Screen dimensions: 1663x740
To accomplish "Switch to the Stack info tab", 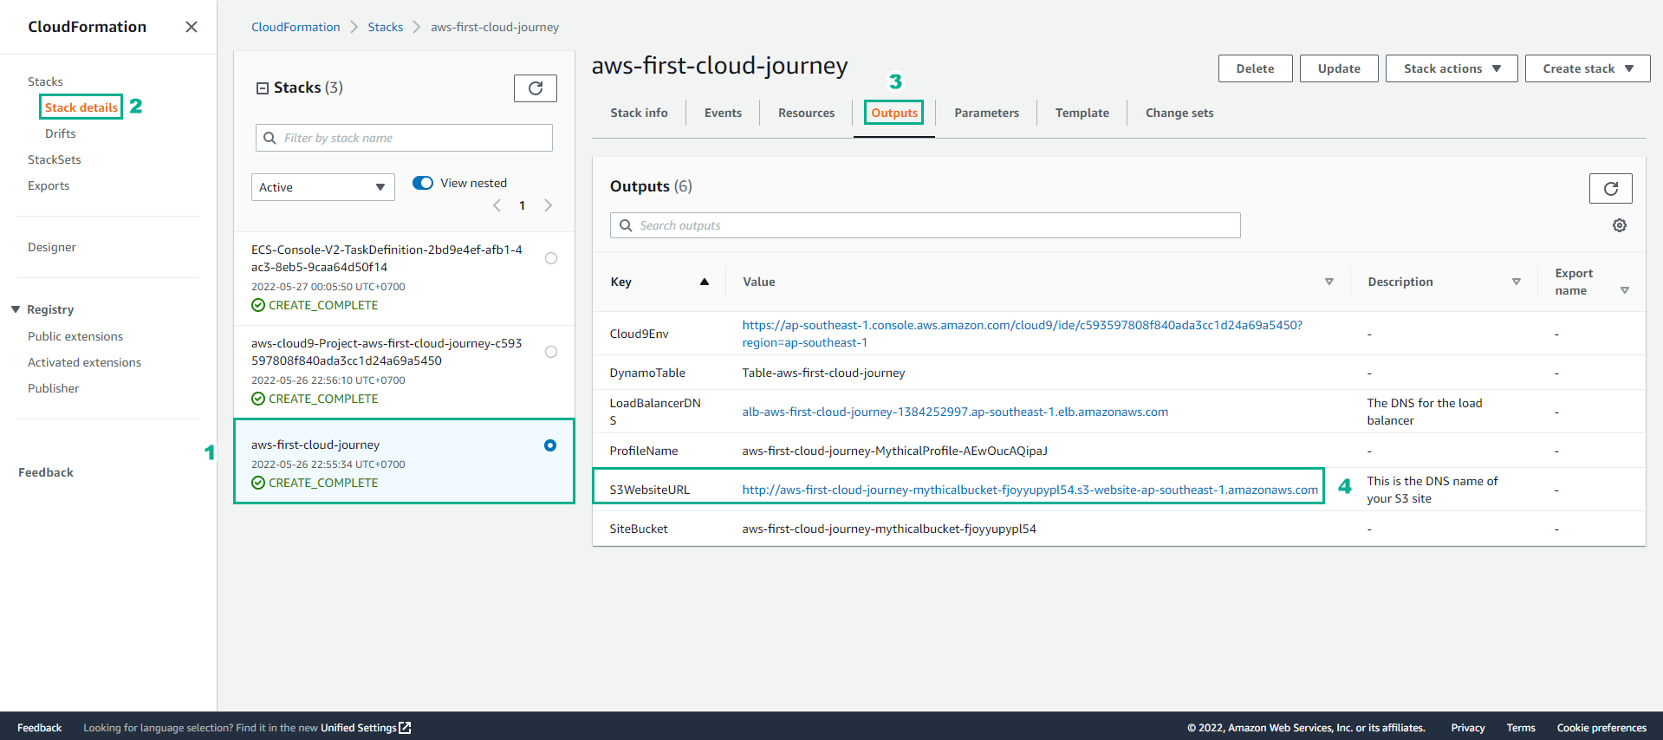I will coord(639,113).
